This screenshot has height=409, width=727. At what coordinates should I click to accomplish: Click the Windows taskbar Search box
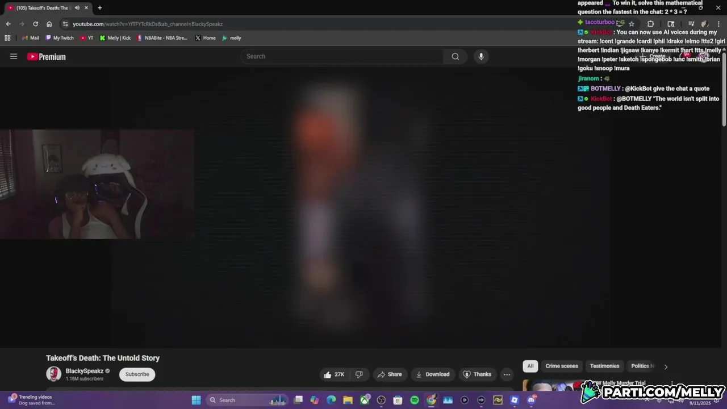coord(246,400)
